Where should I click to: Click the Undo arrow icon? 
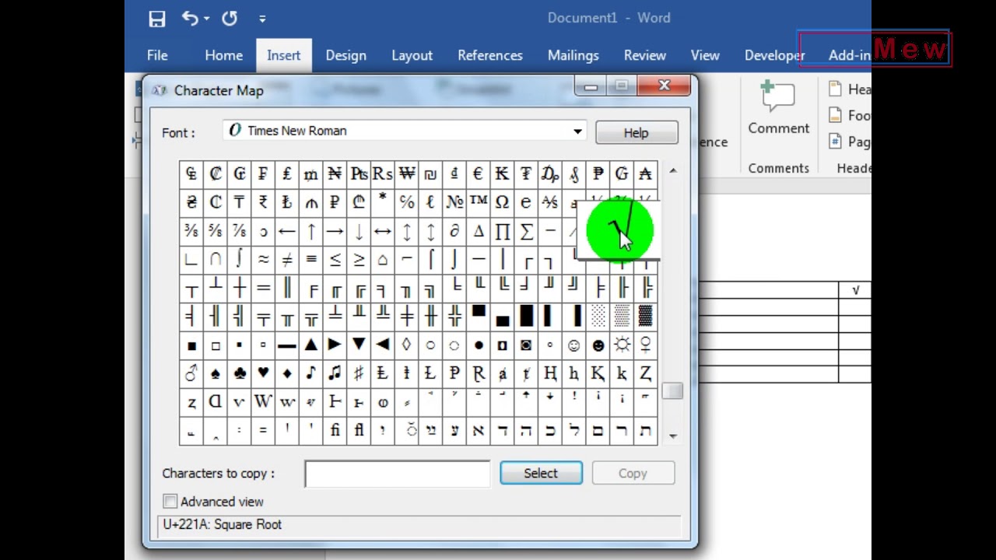coord(190,18)
